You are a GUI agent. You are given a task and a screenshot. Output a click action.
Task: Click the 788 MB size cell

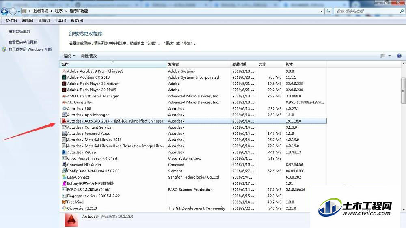(275, 77)
